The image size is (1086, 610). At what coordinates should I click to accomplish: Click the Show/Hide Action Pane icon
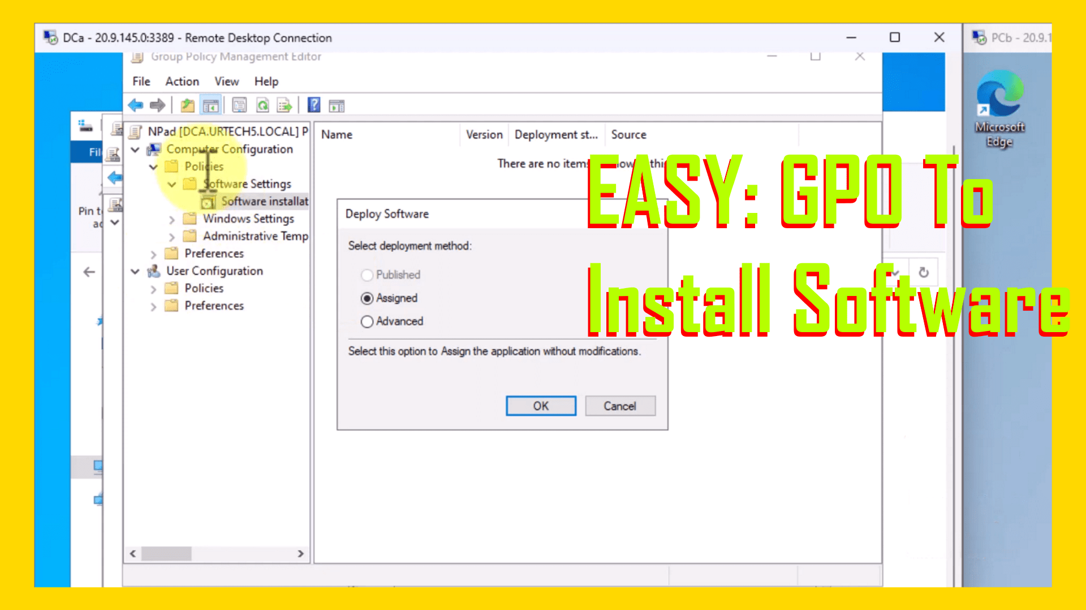pos(337,106)
